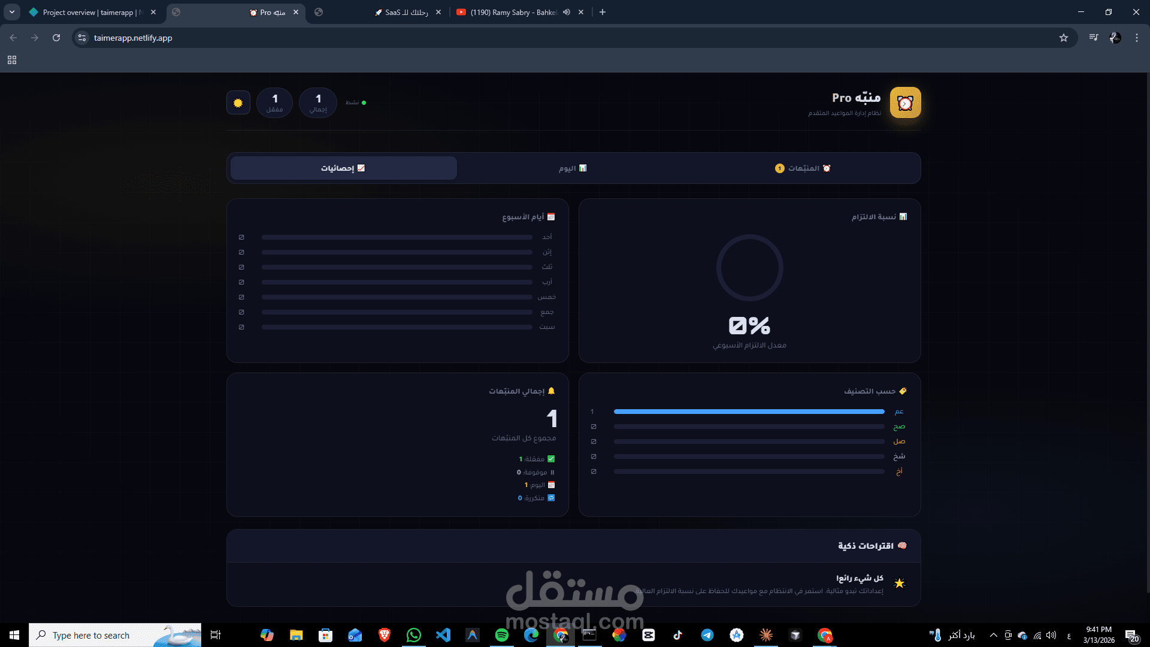
Task: Show hidden system tray icons chevron
Action: click(993, 635)
